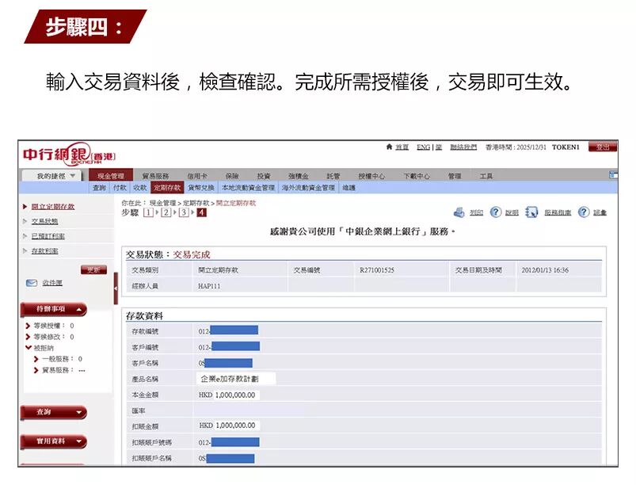Open the 工具 main tab
Screen dimensions: 636x485
coord(486,176)
